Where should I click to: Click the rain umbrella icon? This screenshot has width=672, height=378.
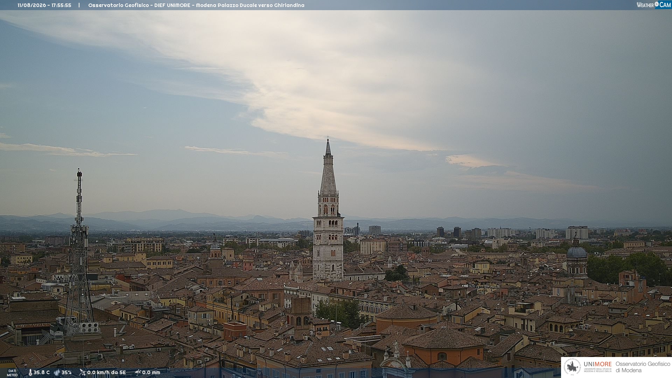tap(138, 372)
